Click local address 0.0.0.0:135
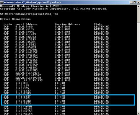 coord(25,29)
